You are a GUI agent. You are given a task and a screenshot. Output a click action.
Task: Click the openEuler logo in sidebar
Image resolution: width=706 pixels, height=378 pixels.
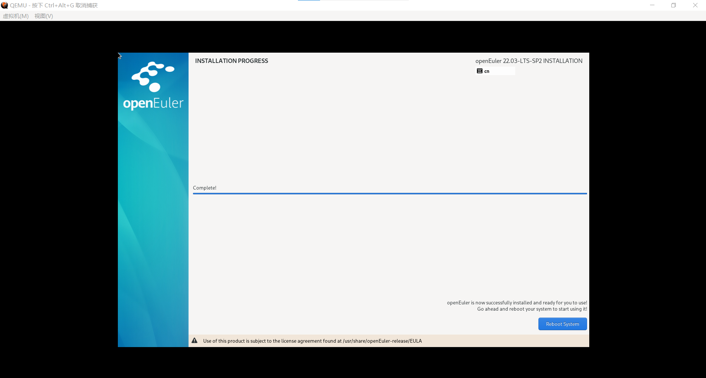[153, 86]
